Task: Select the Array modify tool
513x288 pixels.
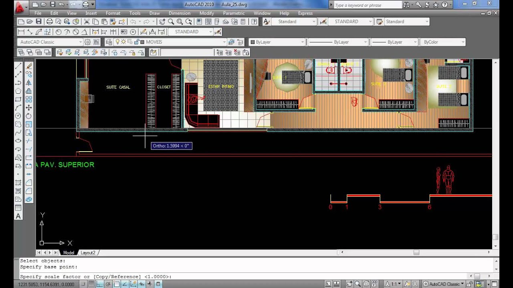Action: point(29,99)
